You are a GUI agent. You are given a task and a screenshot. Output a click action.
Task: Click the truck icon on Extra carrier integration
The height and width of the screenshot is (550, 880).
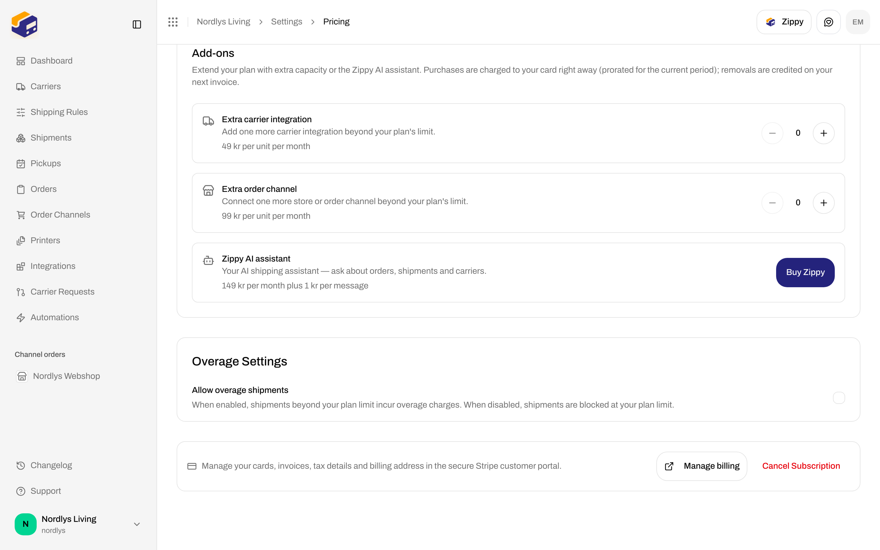pos(208,121)
